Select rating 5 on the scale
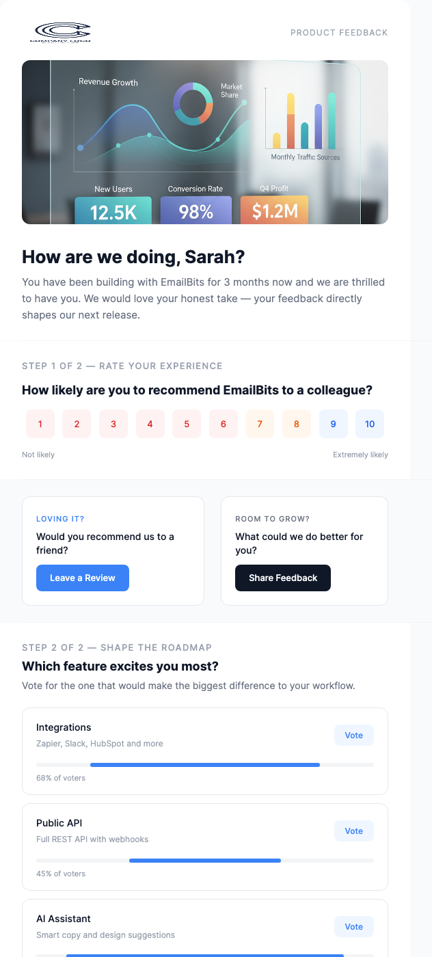432x957 pixels. [187, 424]
